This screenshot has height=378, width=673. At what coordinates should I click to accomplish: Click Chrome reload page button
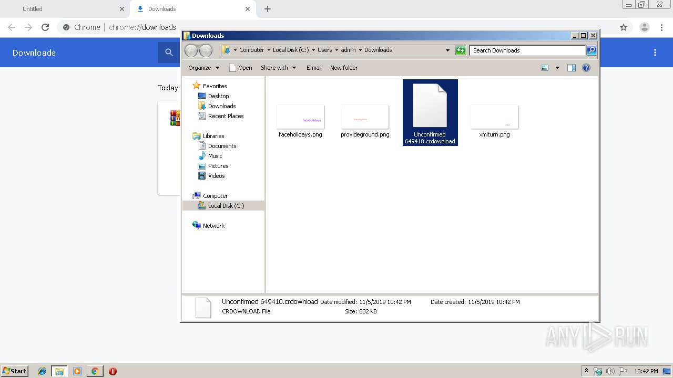(45, 27)
